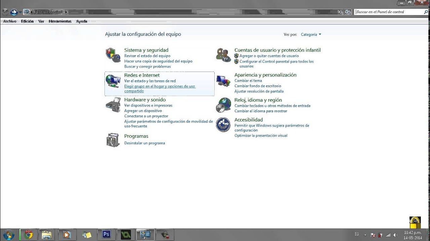Open the Windows Start orb
This screenshot has height=241, width=430.
pos(8,234)
